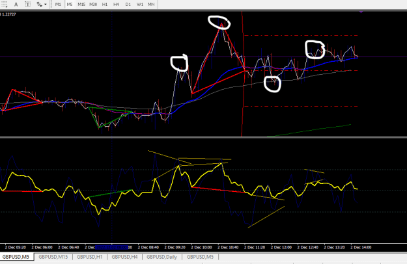Select the Text tool (A icon)
The width and height of the screenshot is (407, 264).
point(16,4)
